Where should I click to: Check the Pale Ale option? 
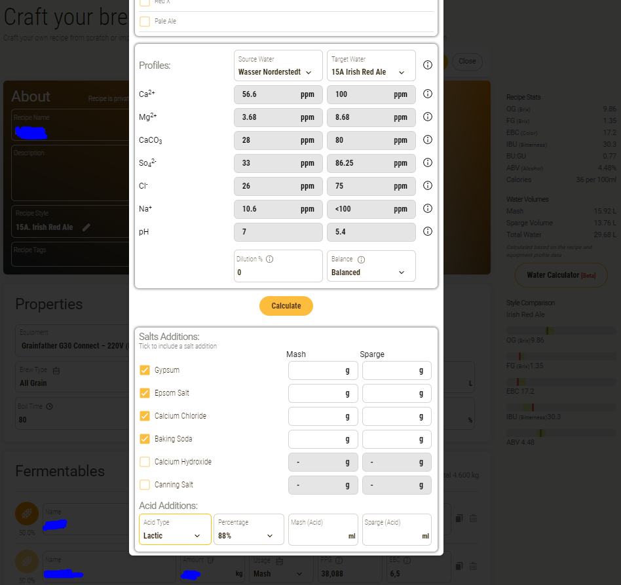(145, 22)
